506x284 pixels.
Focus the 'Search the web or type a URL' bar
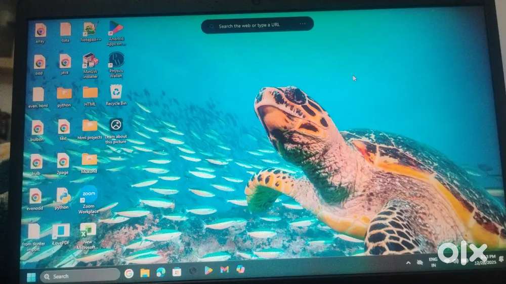point(253,25)
